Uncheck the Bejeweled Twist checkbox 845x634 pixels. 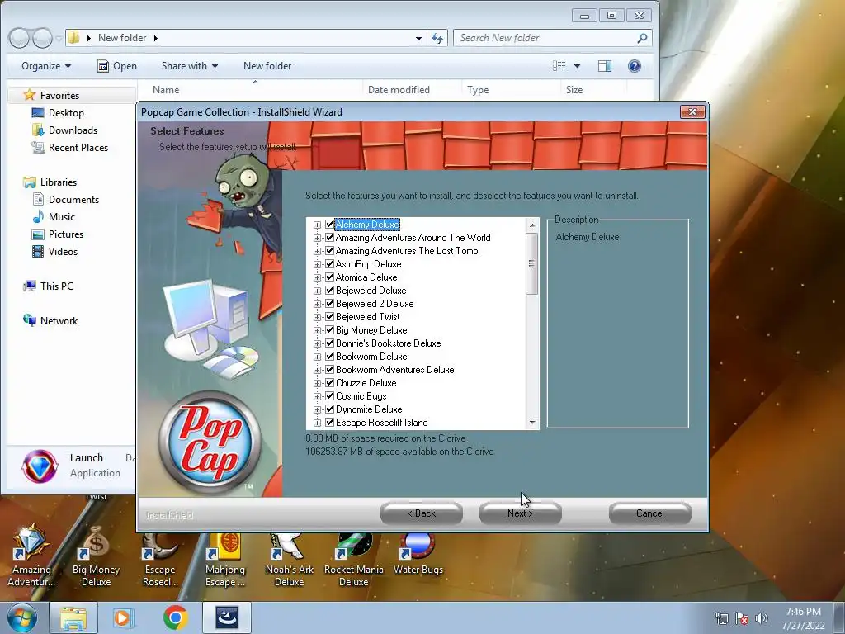coord(330,316)
